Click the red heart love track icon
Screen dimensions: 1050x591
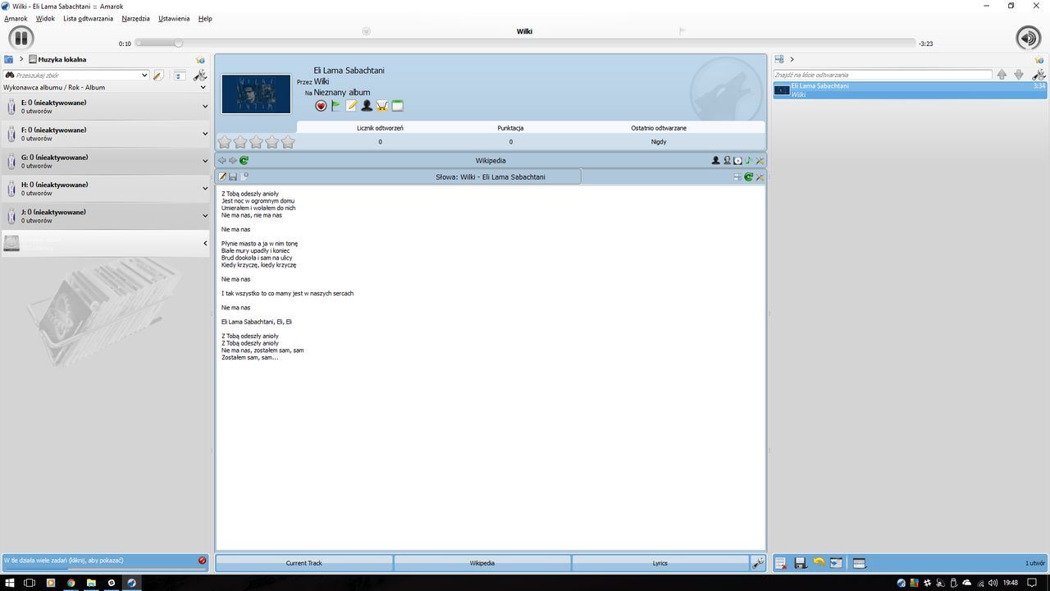point(321,106)
